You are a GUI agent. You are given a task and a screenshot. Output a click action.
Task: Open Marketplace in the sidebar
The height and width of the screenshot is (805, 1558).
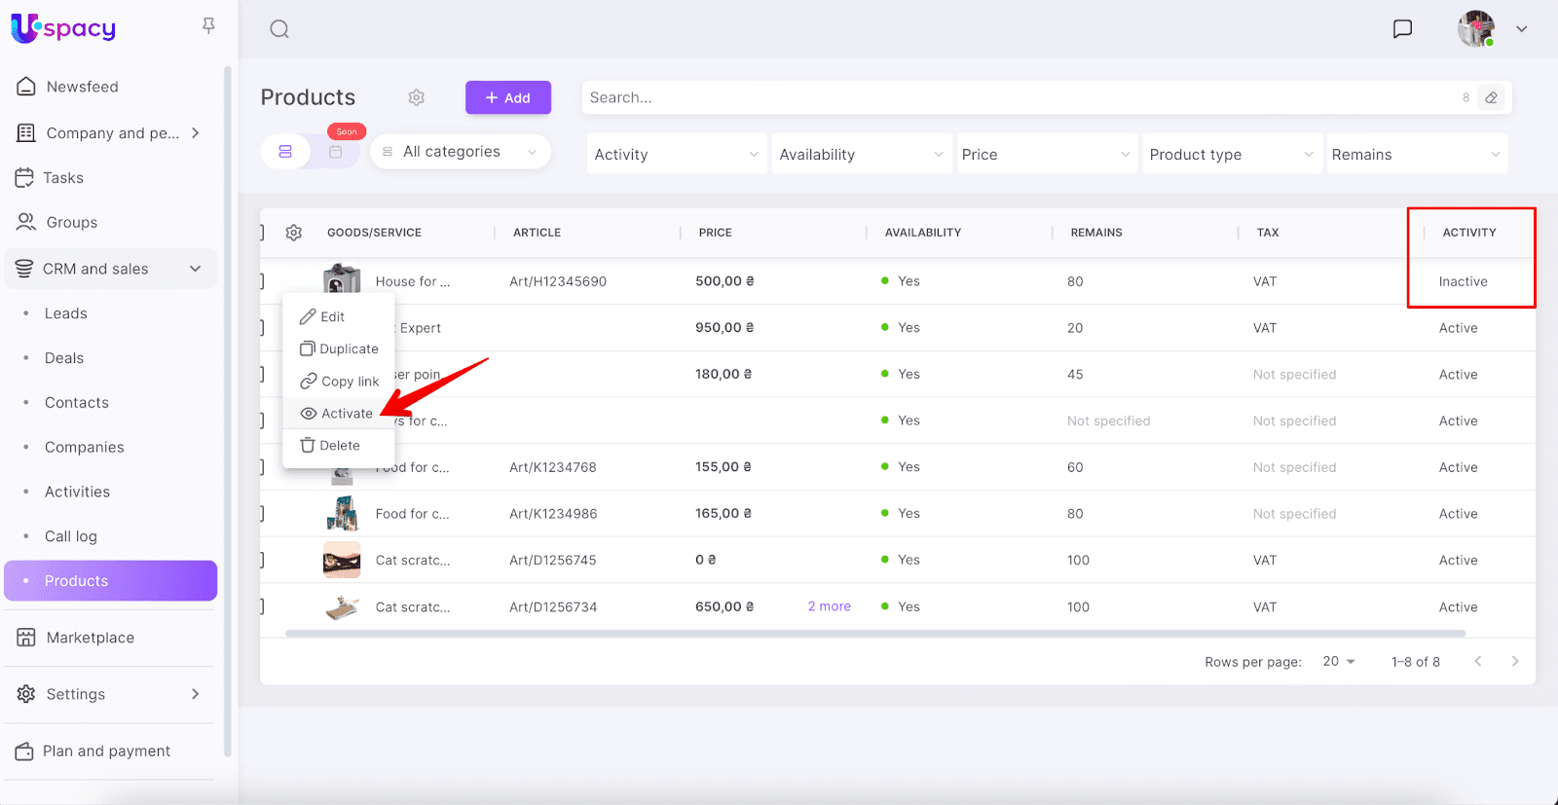tap(90, 638)
